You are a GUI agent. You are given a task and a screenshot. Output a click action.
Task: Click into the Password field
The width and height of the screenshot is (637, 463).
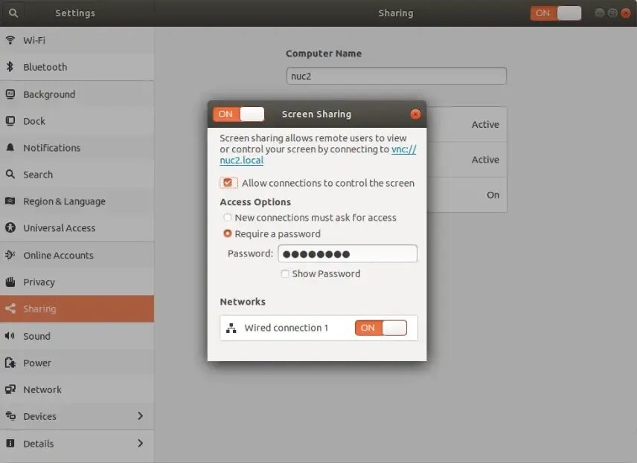click(x=348, y=253)
